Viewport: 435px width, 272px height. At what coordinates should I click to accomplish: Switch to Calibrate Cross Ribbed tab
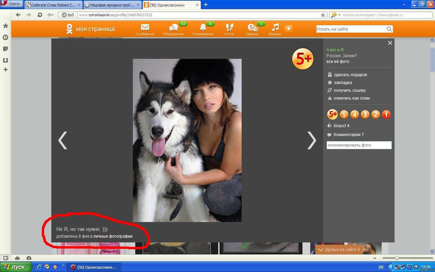[x=53, y=5]
